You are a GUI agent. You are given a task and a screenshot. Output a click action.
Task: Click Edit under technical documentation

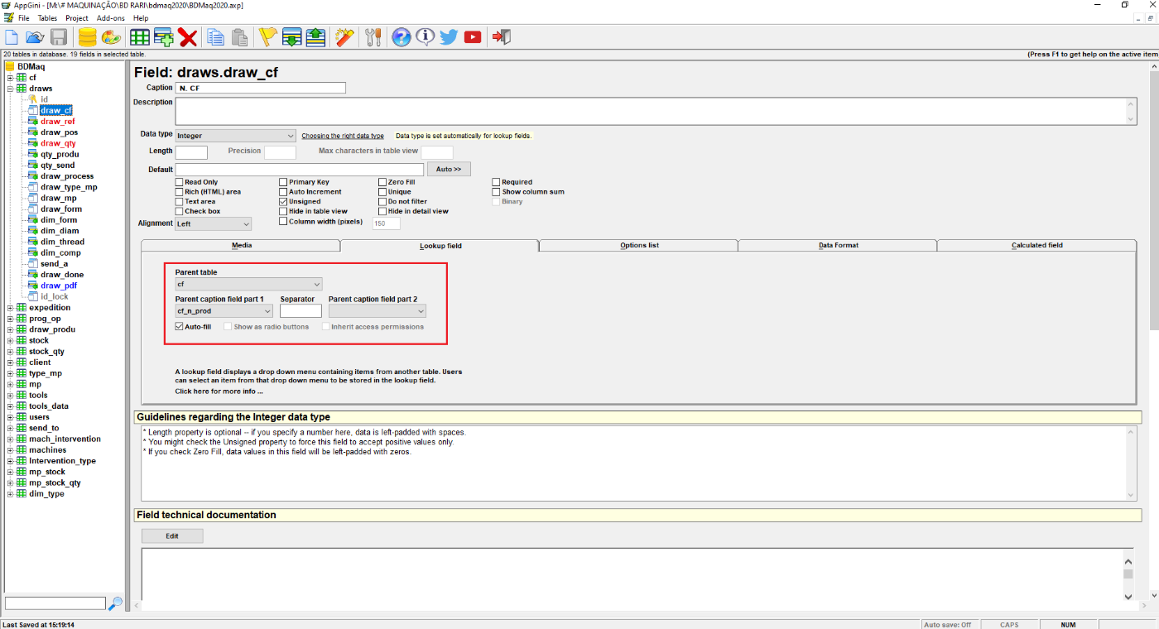(172, 536)
